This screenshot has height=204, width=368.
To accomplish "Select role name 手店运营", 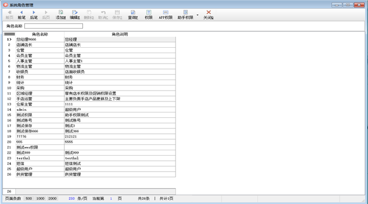I will 40,99.
